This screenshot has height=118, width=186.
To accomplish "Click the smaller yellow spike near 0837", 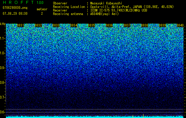I will point(133,116).
